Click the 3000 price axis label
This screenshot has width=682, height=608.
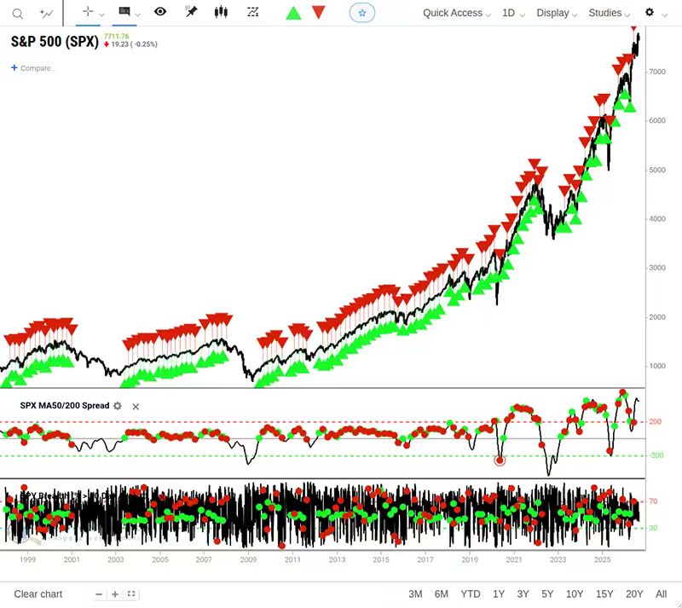coord(656,268)
